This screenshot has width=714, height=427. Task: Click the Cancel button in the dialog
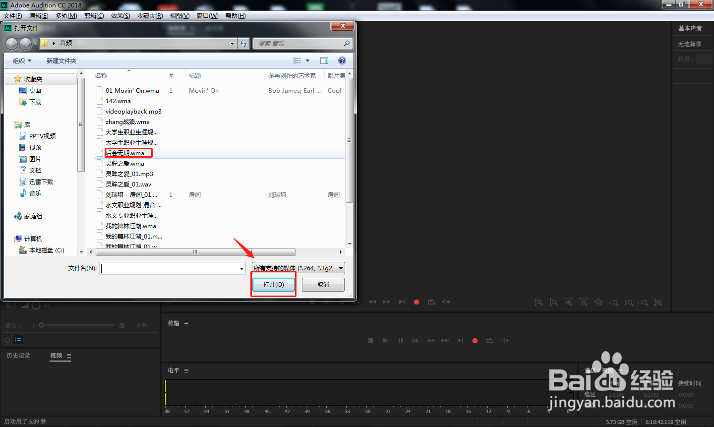tap(323, 285)
